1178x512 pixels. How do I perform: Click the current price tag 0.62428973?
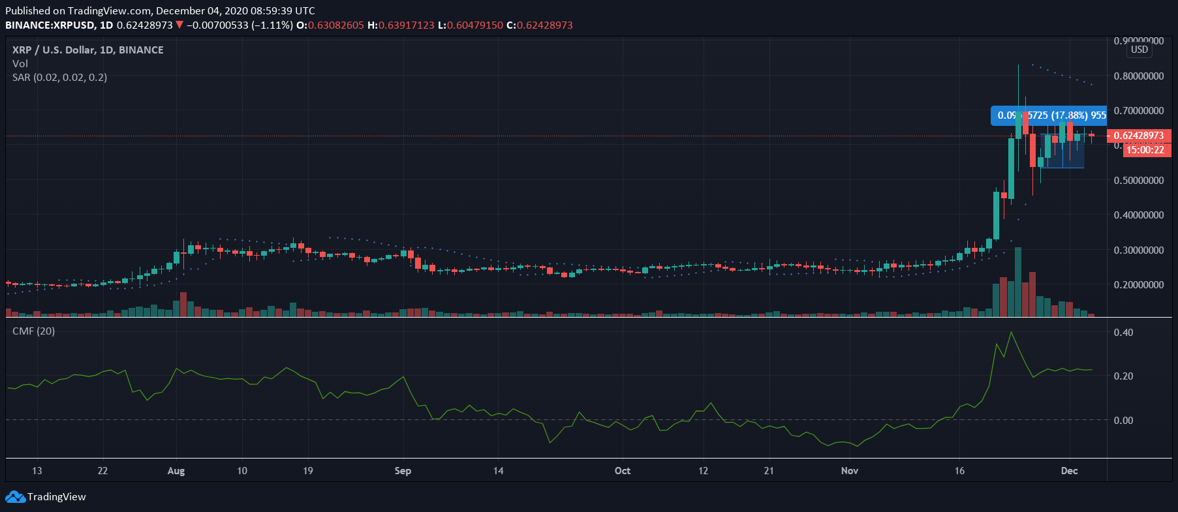tap(1139, 136)
